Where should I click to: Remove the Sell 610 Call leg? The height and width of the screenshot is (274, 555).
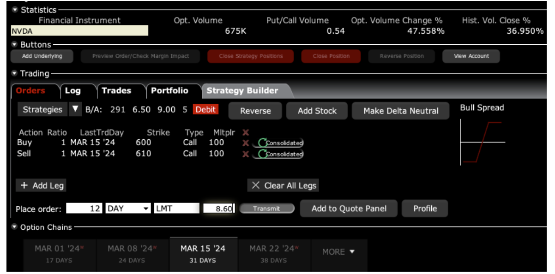246,154
